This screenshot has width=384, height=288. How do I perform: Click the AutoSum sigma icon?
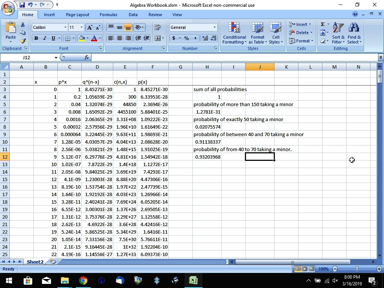(x=322, y=24)
